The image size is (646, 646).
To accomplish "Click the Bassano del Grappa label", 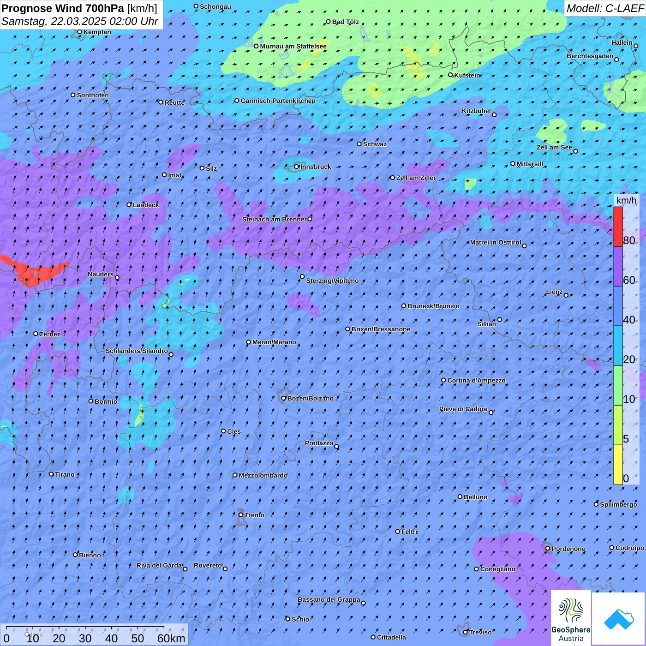I will [329, 599].
